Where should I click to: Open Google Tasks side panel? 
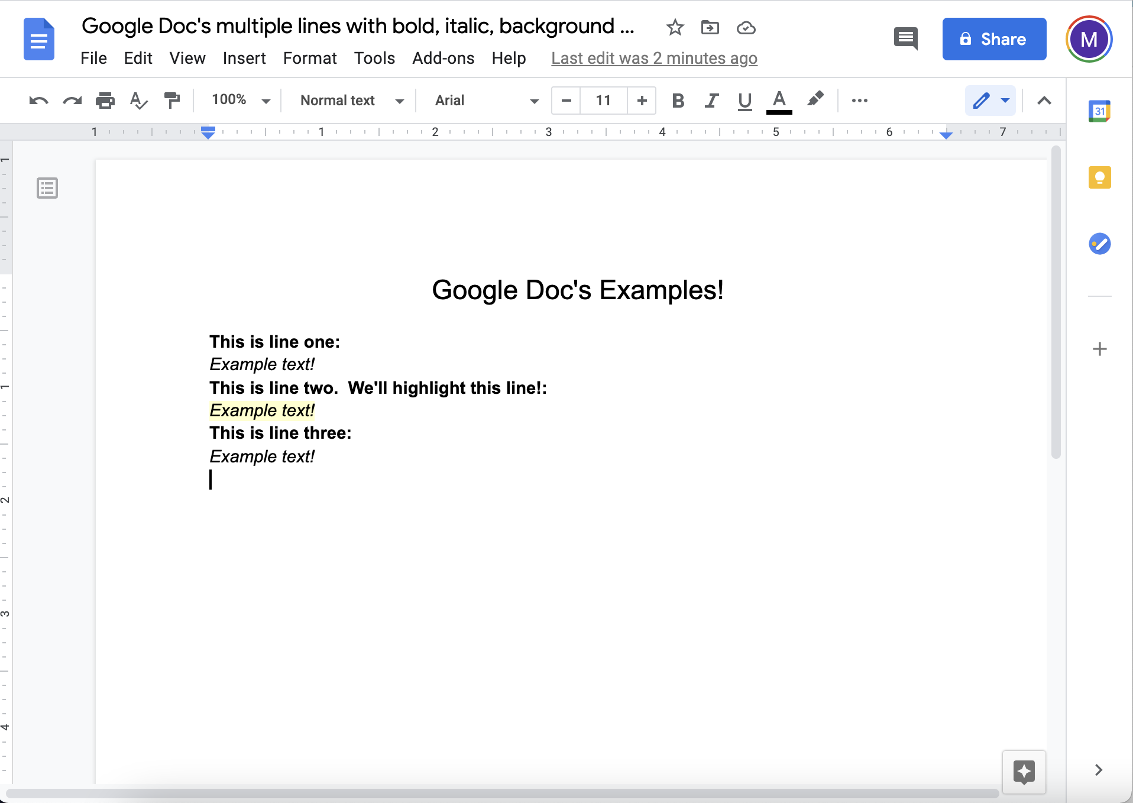1100,244
